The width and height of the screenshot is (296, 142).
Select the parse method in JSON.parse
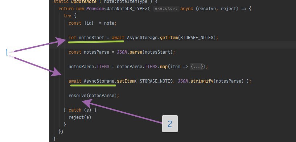pyautogui.click(x=136, y=52)
